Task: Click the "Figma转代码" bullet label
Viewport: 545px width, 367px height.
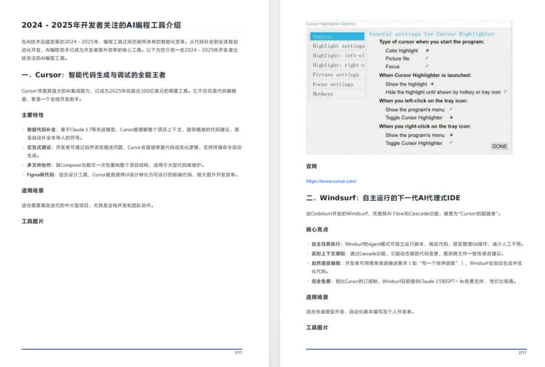Action: coord(40,175)
